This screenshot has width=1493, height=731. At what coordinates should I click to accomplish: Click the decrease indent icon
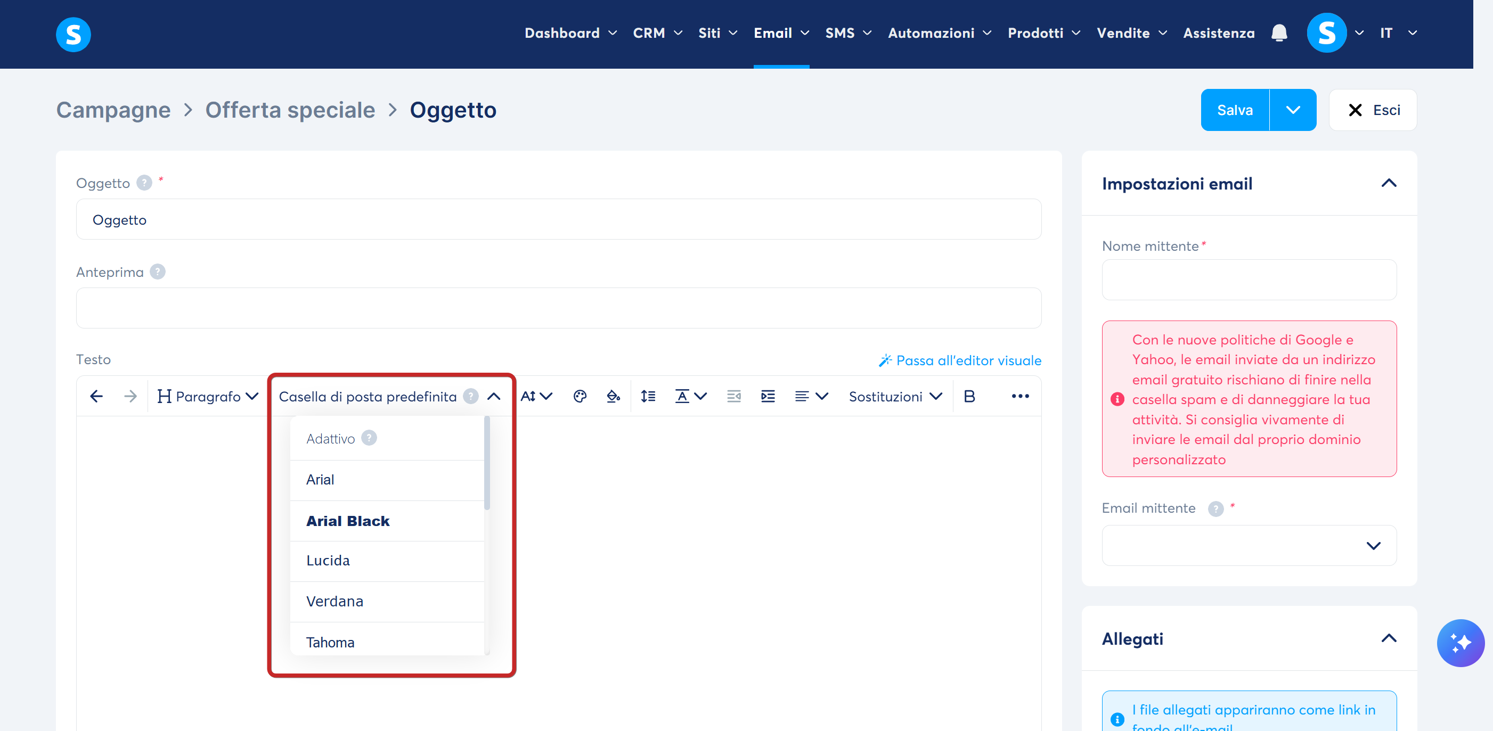734,396
